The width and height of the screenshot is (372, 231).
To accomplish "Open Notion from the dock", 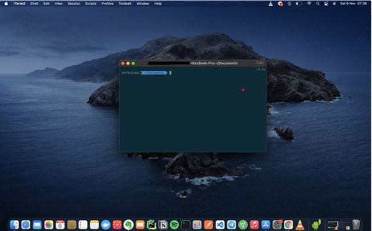I will tap(163, 224).
